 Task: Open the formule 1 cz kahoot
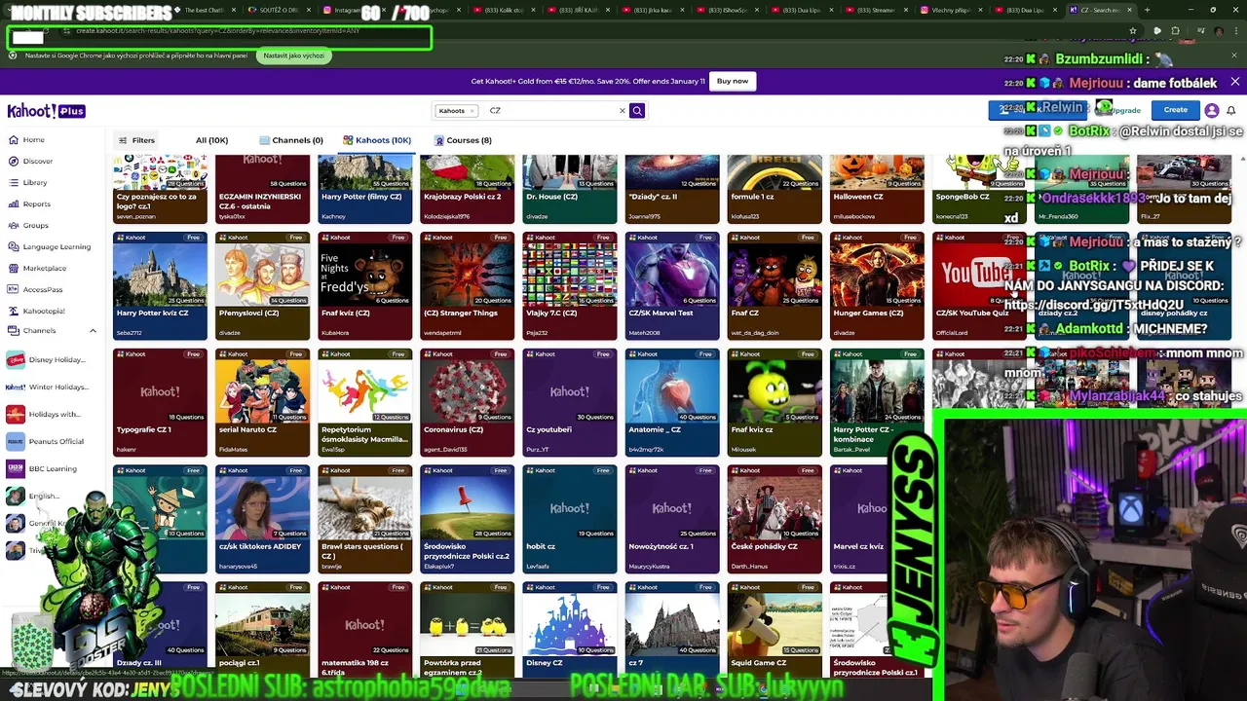tap(775, 189)
